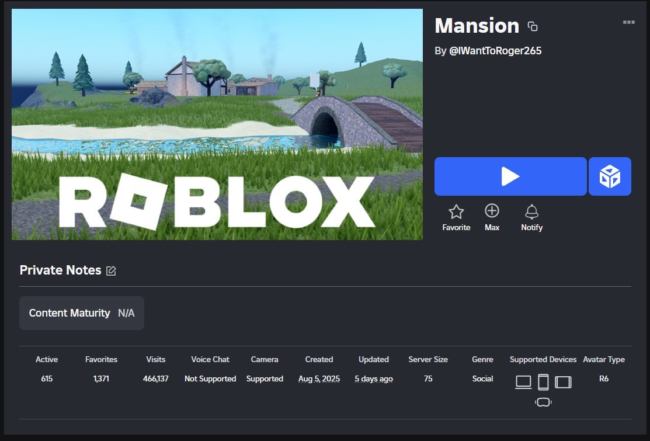Click the blue Play button

510,176
